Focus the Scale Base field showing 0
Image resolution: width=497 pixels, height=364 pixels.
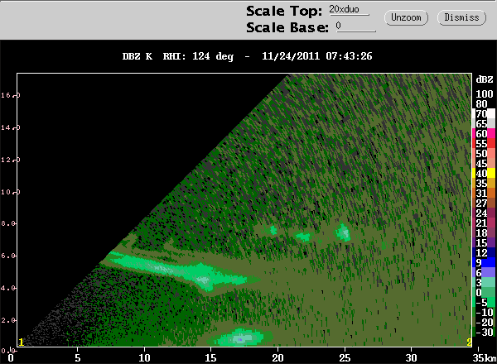(x=356, y=26)
